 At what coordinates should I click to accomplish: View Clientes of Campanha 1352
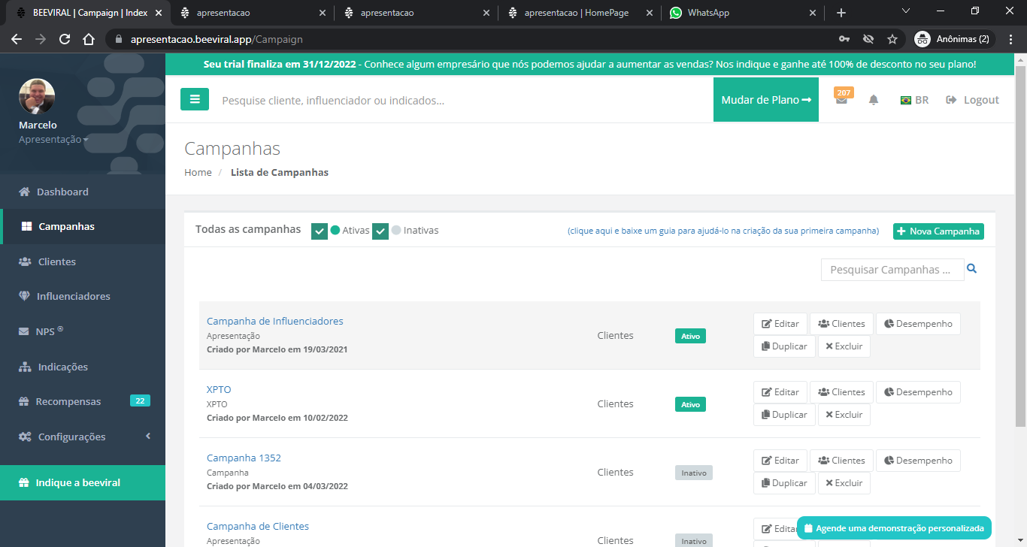(841, 461)
